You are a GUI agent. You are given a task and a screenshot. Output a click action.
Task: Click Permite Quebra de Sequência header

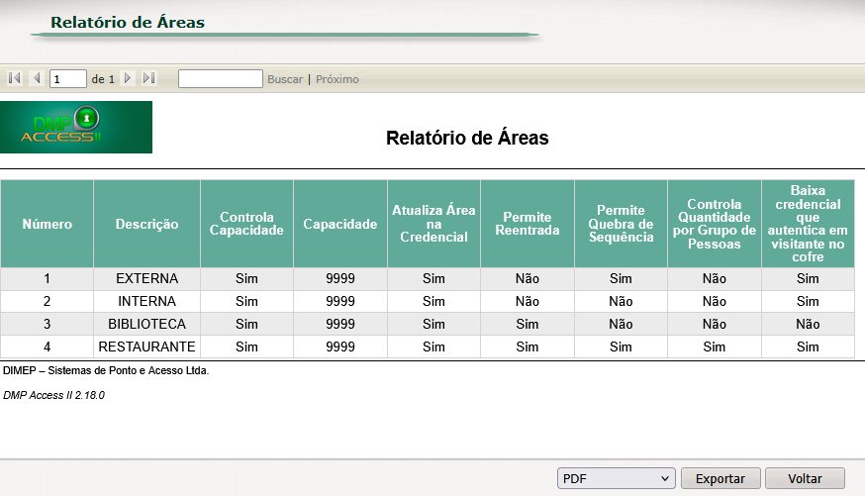click(x=621, y=224)
